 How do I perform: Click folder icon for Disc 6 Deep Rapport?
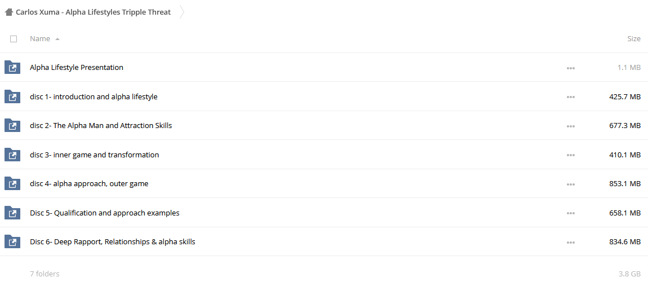pos(12,241)
